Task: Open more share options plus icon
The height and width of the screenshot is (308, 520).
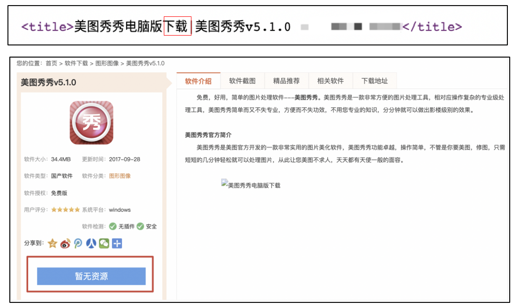Action: 117,243
